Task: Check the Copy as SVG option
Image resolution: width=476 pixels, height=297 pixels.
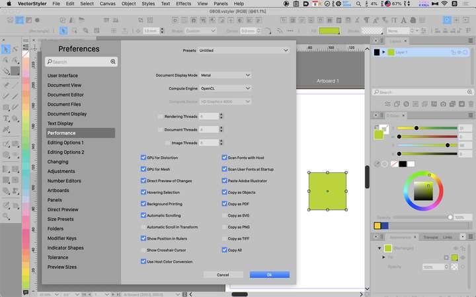Action: [224, 215]
